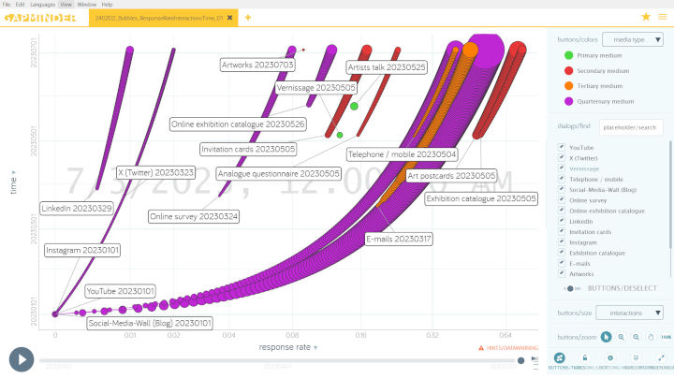Click the expand fullscreen icon
674x379 pixels.
(x=661, y=357)
